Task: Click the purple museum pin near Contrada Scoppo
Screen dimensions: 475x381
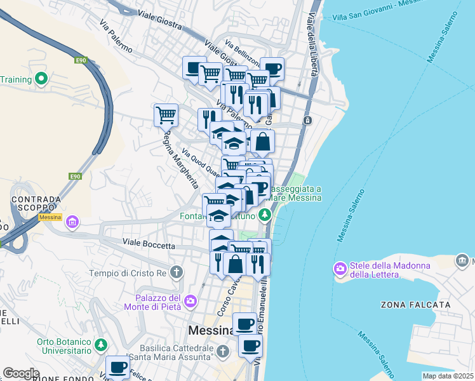Action: (72, 222)
